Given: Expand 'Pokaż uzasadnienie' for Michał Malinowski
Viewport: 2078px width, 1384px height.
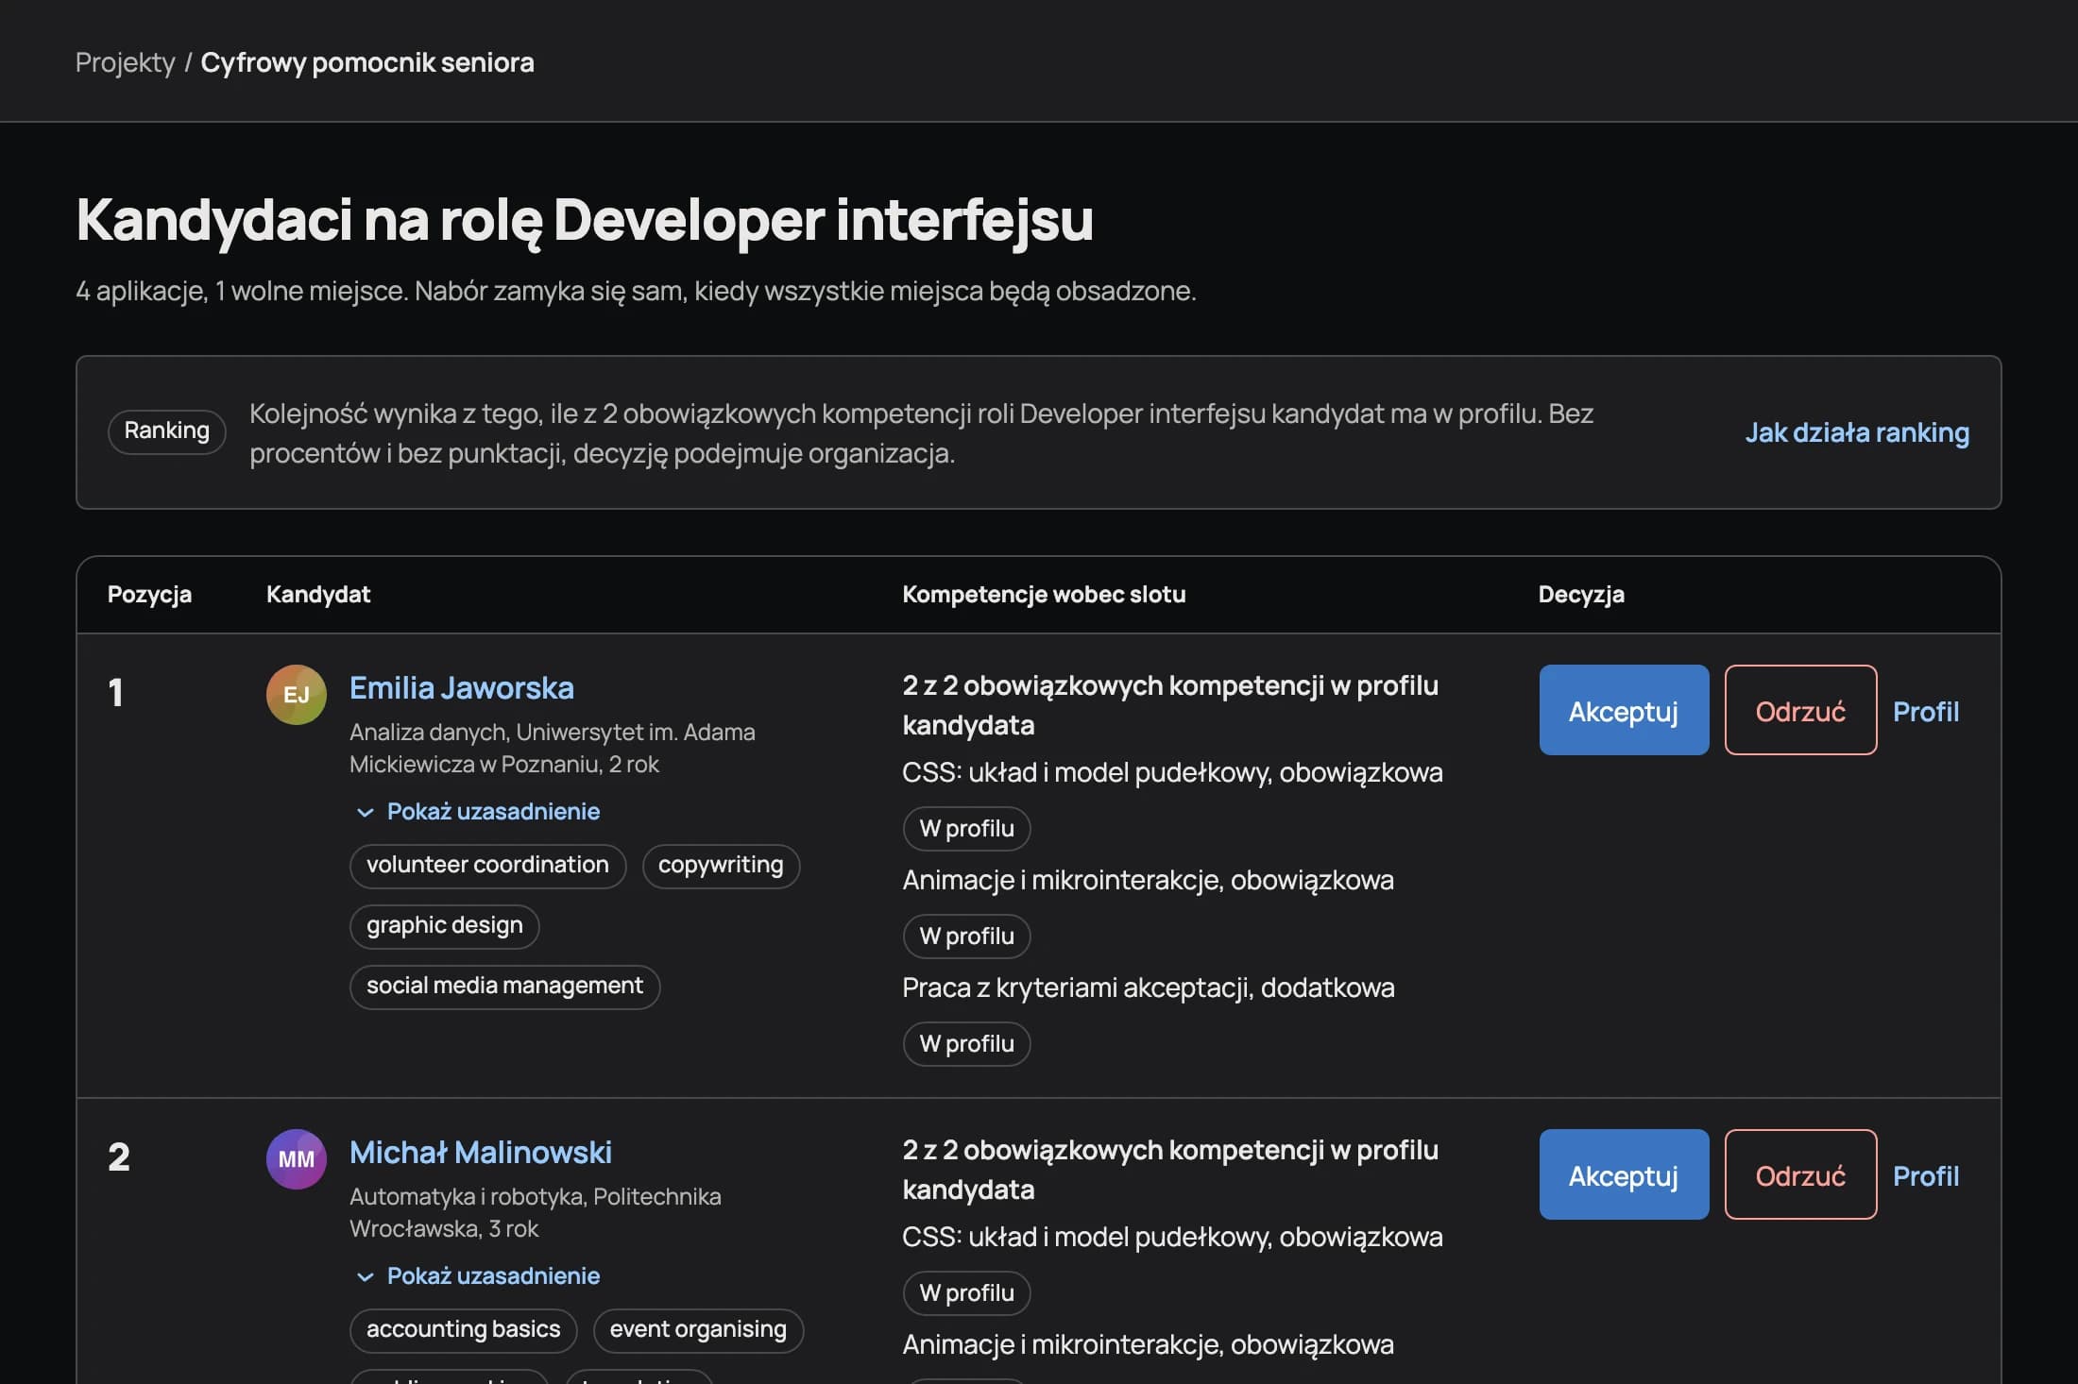Looking at the screenshot, I should 478,1276.
